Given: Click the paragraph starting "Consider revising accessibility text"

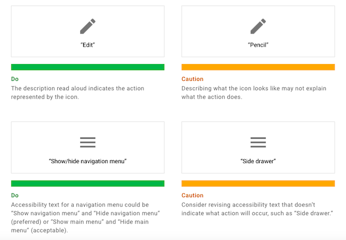Looking at the screenshot, I should (x=257, y=209).
